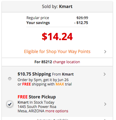The image size is (116, 120).
Task: Click the $10.75 Shipping heading
Action: click(34, 74)
